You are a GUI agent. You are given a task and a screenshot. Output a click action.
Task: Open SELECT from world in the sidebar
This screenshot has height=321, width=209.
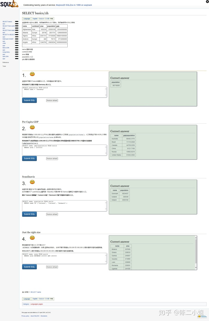[x=8, y=26]
